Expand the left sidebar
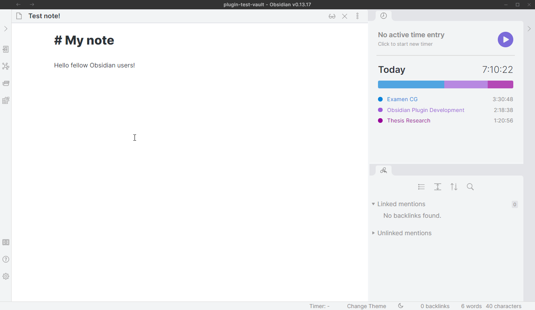 pos(6,29)
